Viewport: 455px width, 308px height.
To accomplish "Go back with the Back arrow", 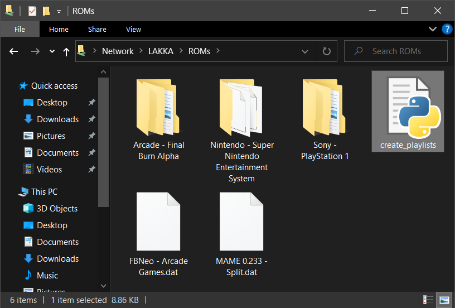I will (13, 51).
